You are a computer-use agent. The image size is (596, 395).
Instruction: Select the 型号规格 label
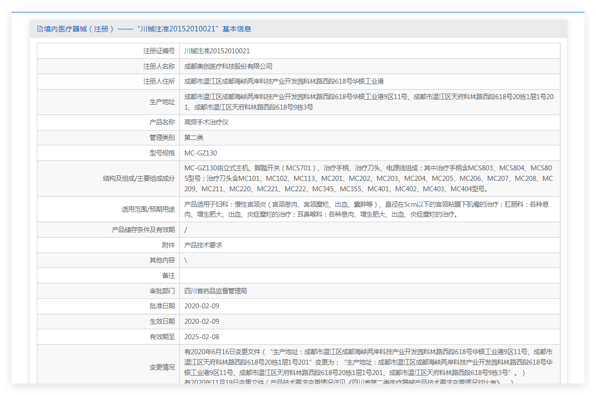coord(162,153)
